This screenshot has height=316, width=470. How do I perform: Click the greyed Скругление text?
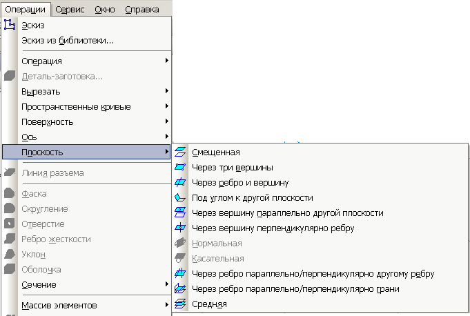tap(45, 209)
